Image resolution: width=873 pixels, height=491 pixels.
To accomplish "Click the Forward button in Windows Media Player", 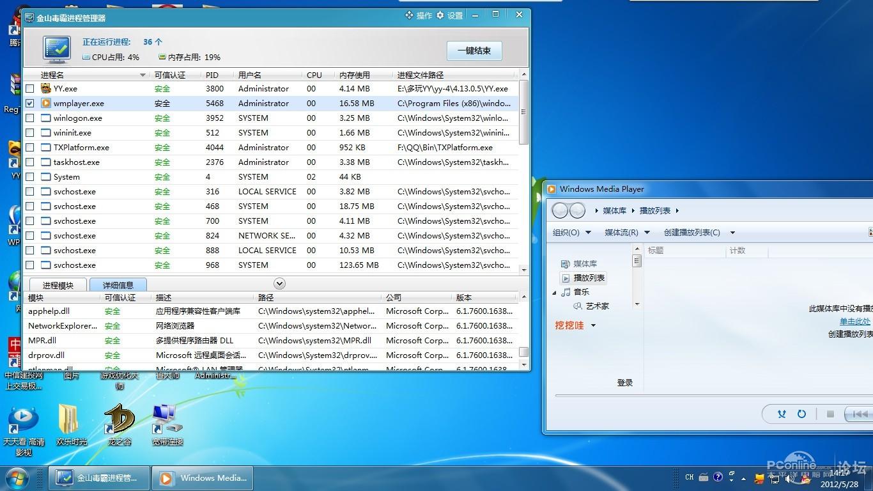I will click(577, 210).
